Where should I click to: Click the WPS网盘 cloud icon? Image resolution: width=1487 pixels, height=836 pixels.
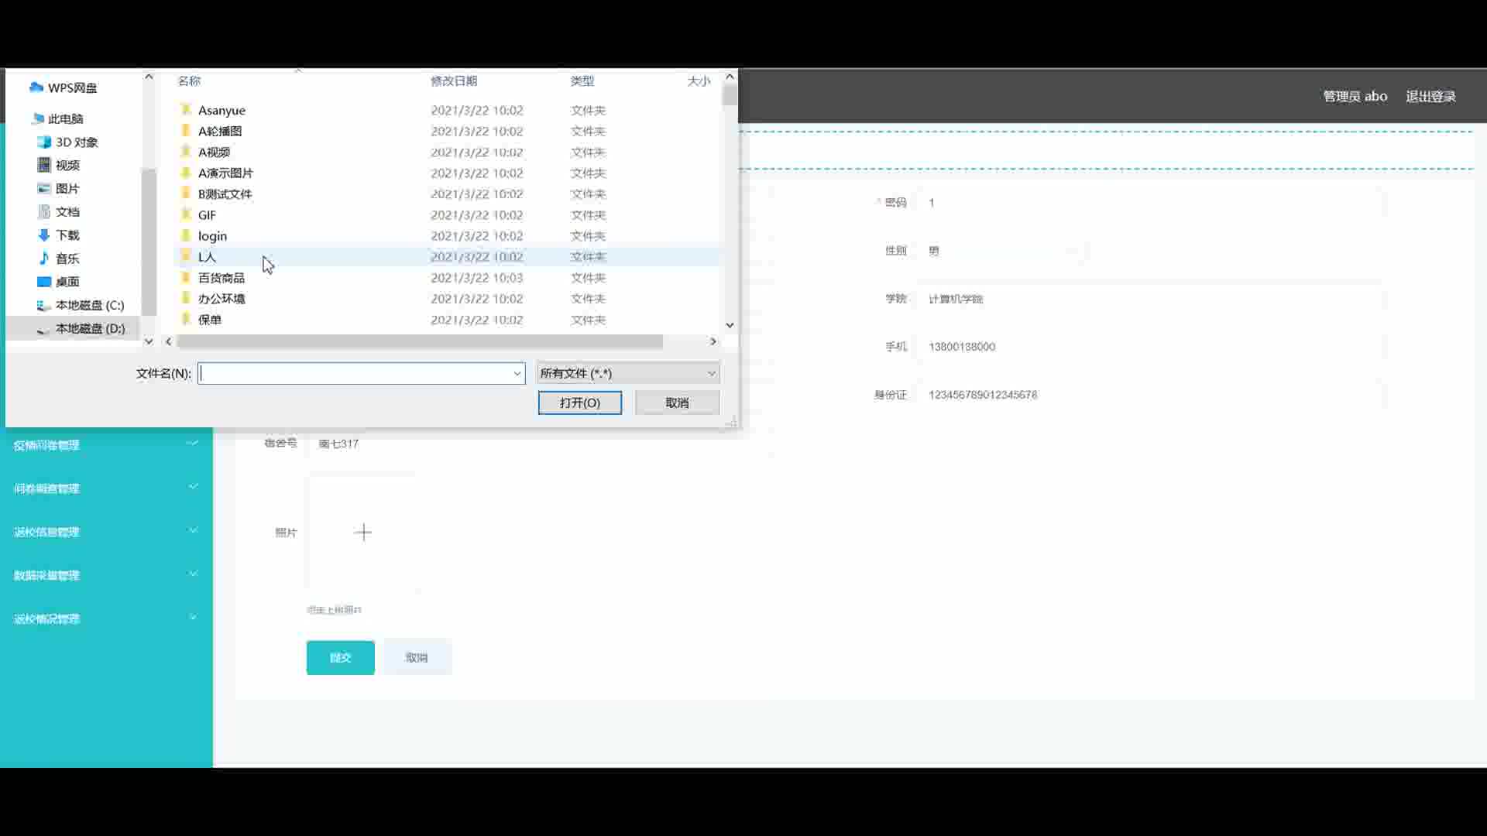(x=36, y=87)
